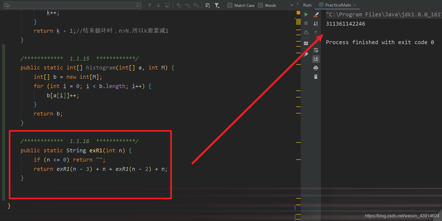Screen dimensions: 442x221
Task: Enable the Words checkbox
Action: pos(261,5)
